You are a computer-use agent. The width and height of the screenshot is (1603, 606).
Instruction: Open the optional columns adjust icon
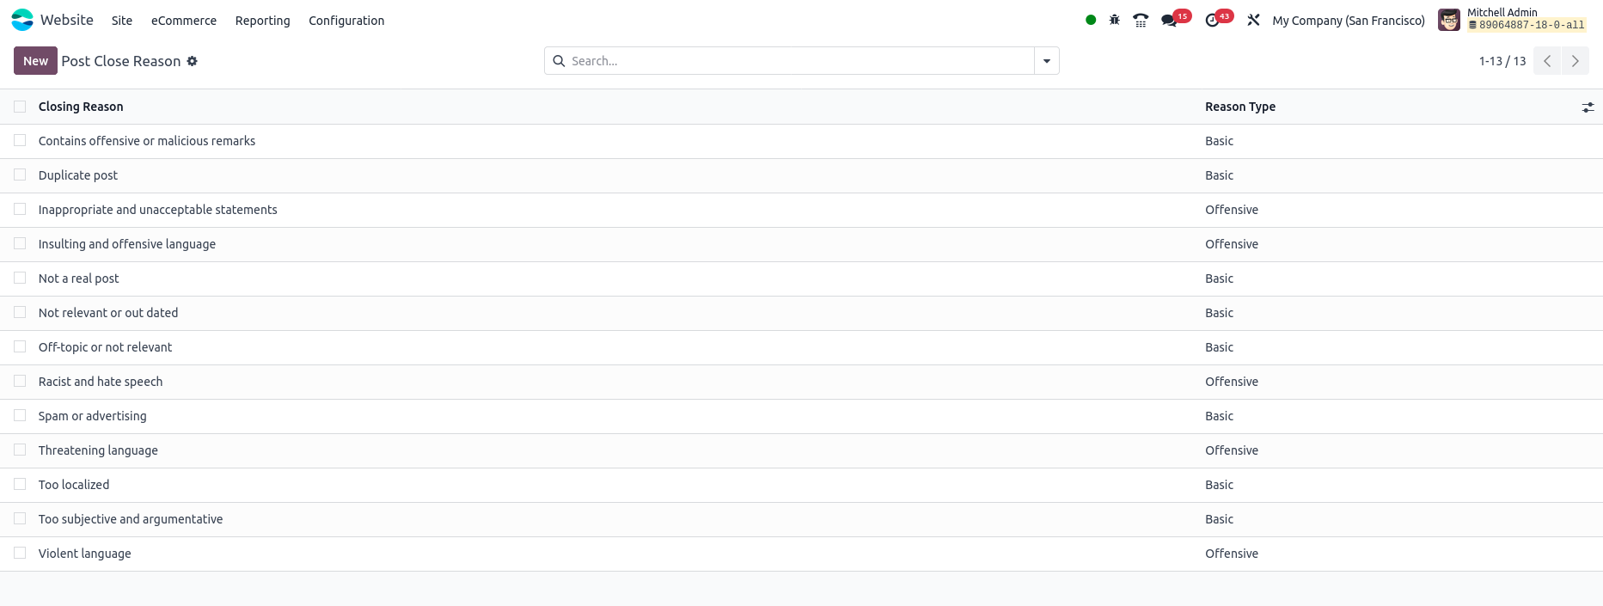pos(1588,107)
